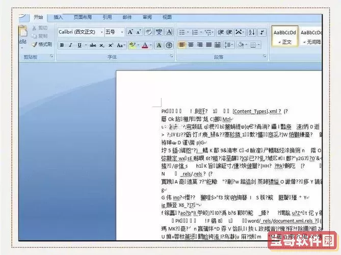
Task: Click the 复制 (Copy) button
Action: point(40,36)
